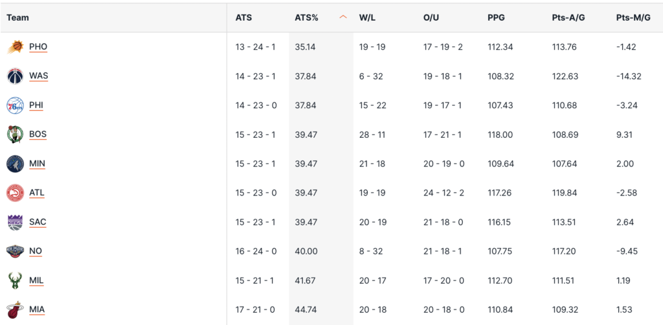The image size is (663, 325).
Task: Sort by the W/L column header
Action: [367, 17]
